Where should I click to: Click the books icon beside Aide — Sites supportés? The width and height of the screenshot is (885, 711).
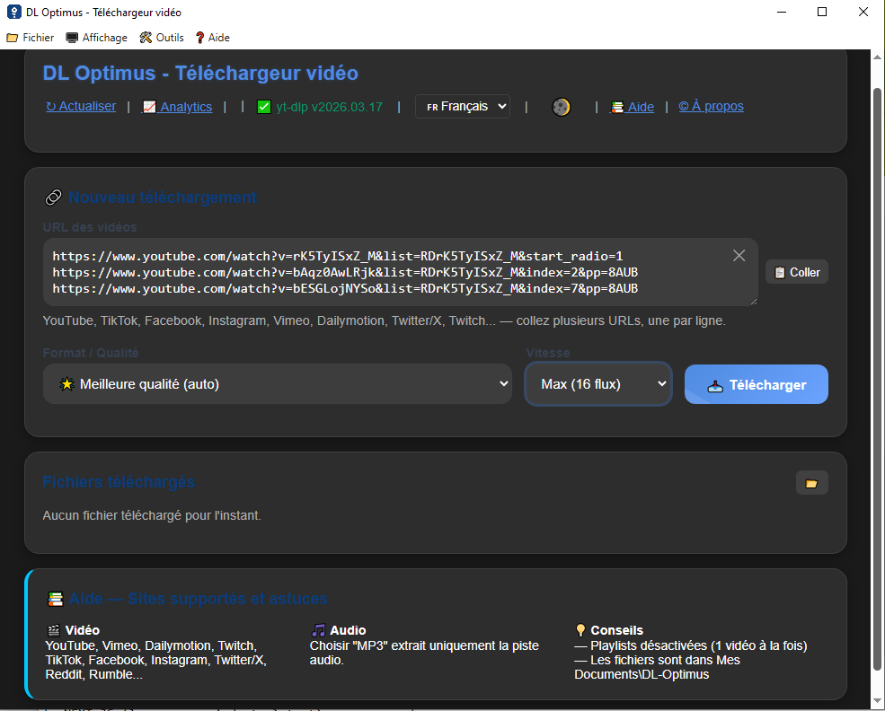pyautogui.click(x=56, y=599)
